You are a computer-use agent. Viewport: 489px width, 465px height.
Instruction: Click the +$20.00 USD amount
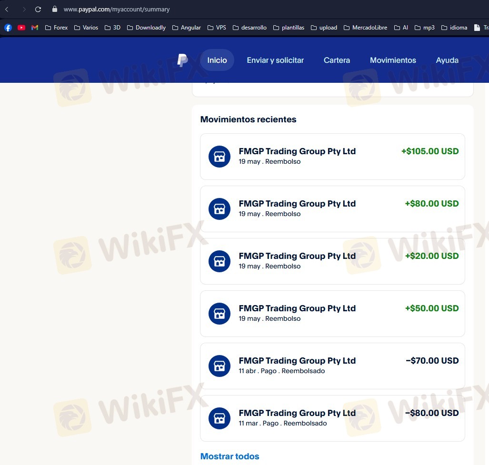click(431, 256)
